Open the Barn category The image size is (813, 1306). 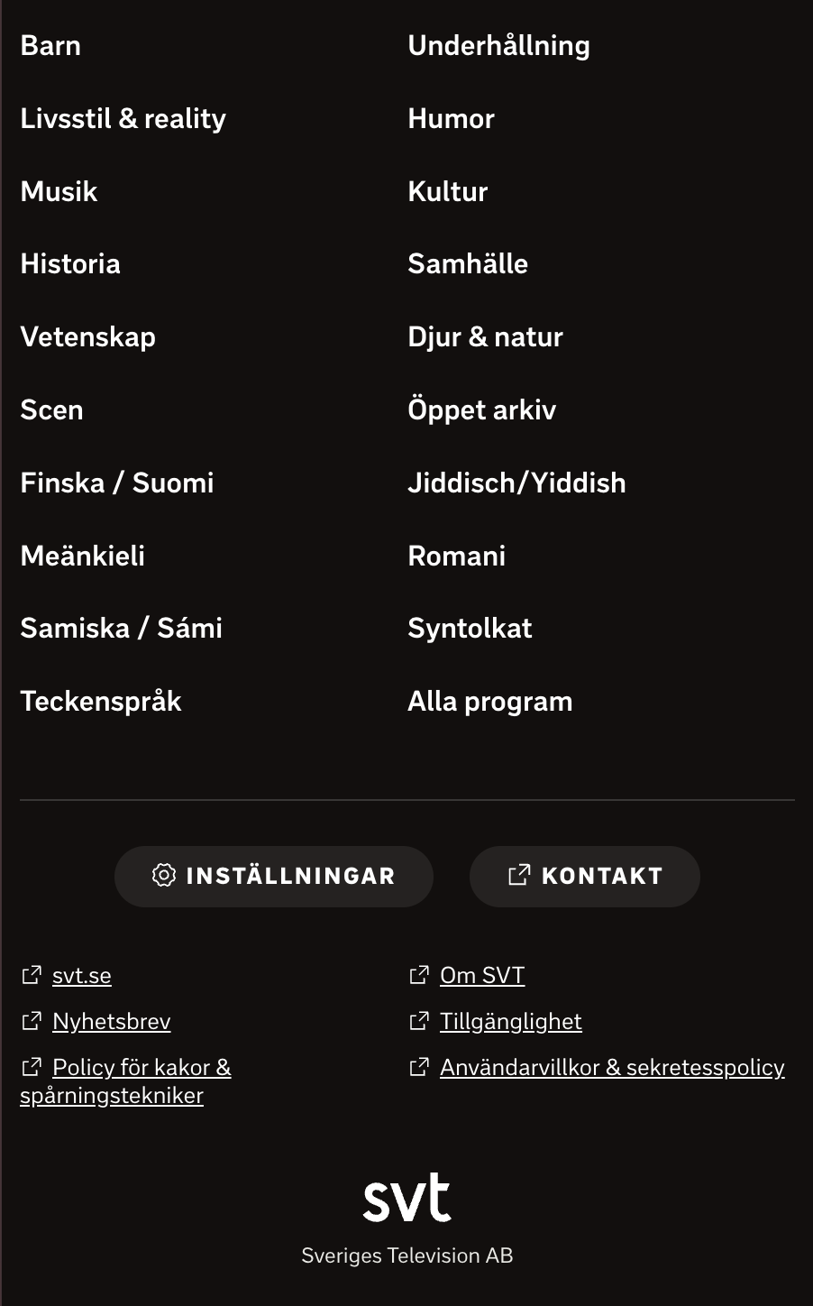(x=50, y=45)
